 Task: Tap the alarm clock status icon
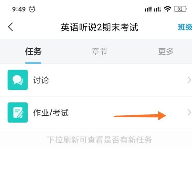tap(32, 9)
